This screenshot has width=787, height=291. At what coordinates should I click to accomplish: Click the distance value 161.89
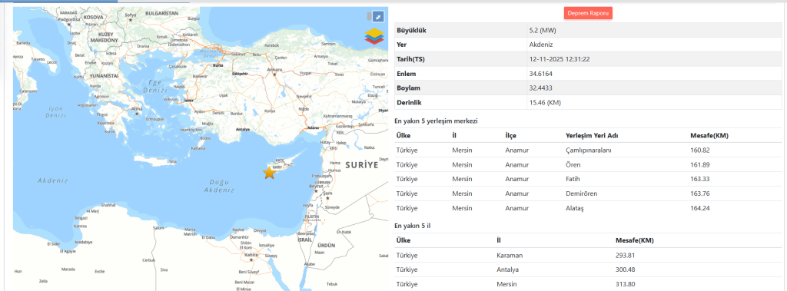[700, 164]
